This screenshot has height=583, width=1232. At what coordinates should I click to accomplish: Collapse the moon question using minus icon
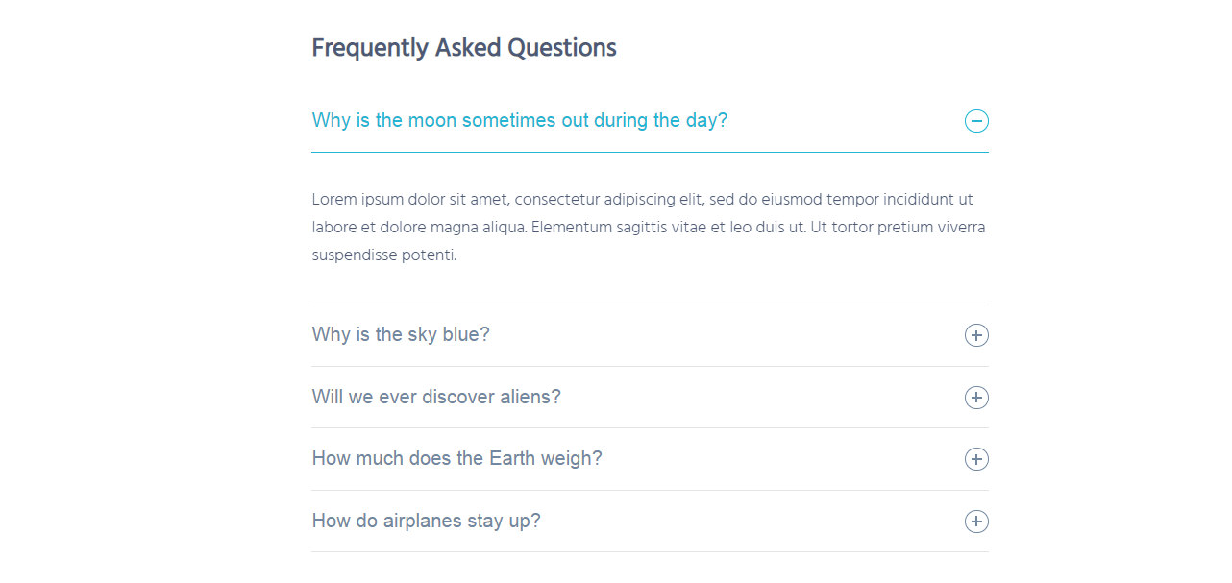[x=976, y=121]
